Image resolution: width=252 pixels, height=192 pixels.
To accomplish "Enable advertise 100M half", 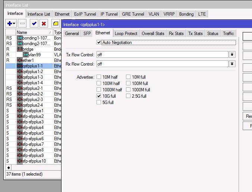I will tap(99, 83).
